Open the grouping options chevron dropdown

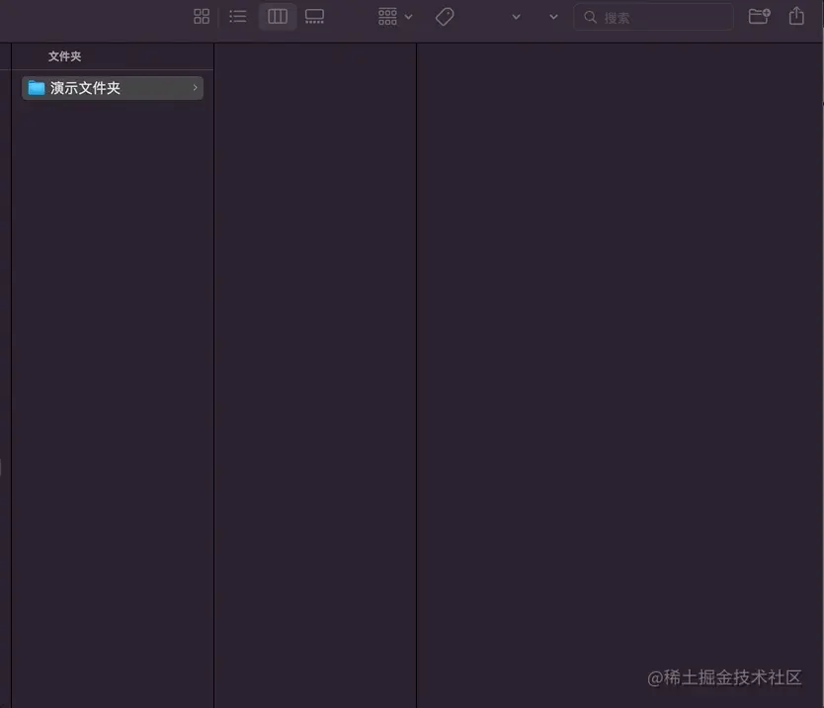407,16
